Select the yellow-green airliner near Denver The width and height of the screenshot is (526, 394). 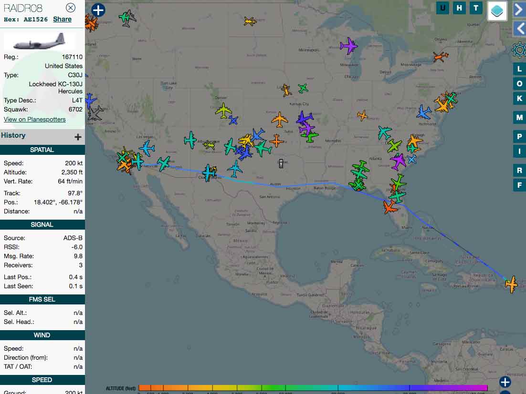pyautogui.click(x=223, y=111)
